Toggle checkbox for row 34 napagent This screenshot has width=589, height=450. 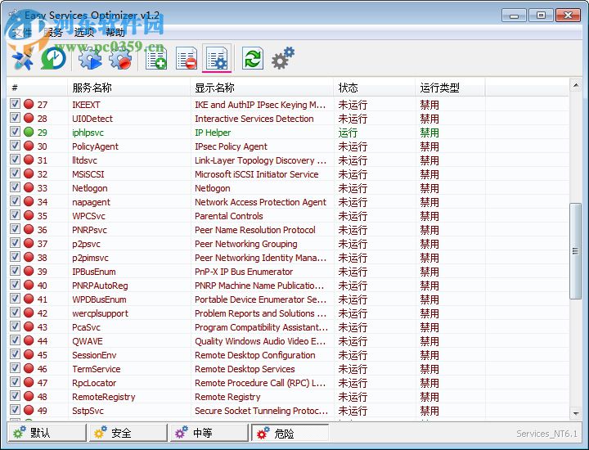[15, 201]
